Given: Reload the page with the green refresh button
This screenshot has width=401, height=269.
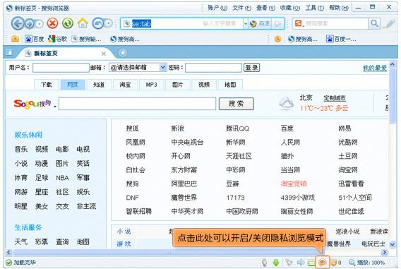Looking at the screenshot, I should pyautogui.click(x=68, y=23).
